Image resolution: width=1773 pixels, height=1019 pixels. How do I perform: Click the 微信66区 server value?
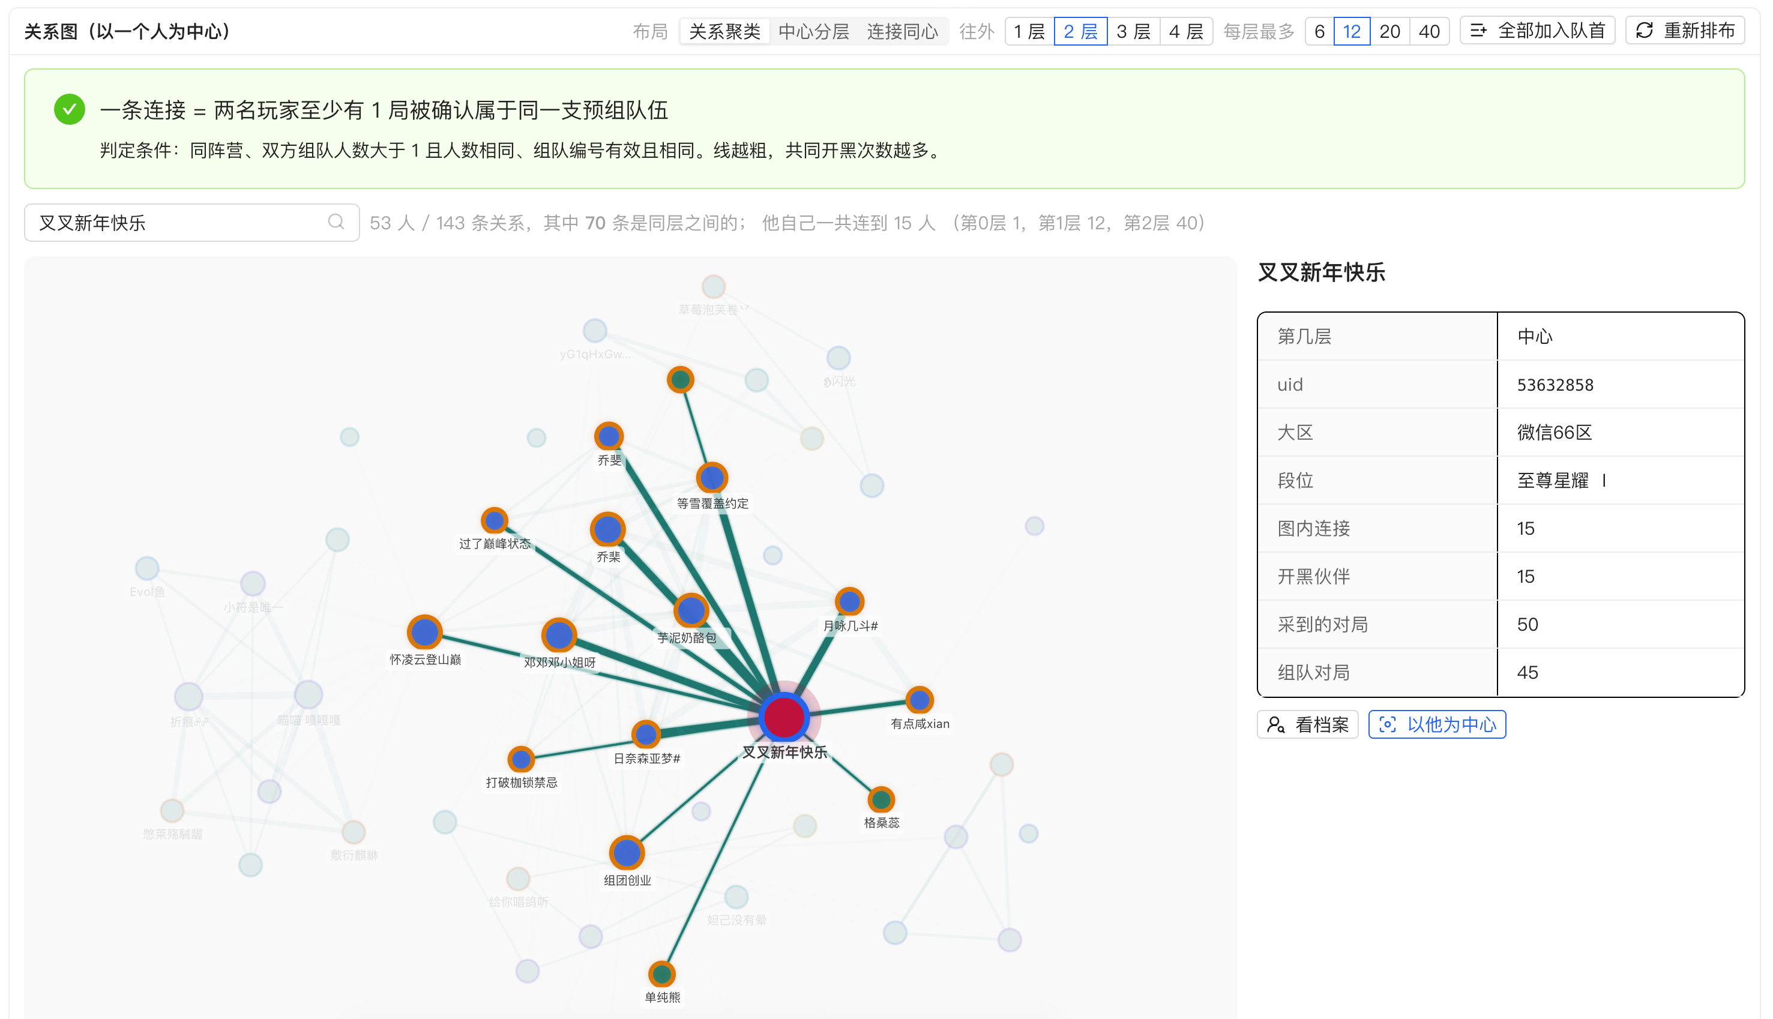pos(1554,433)
